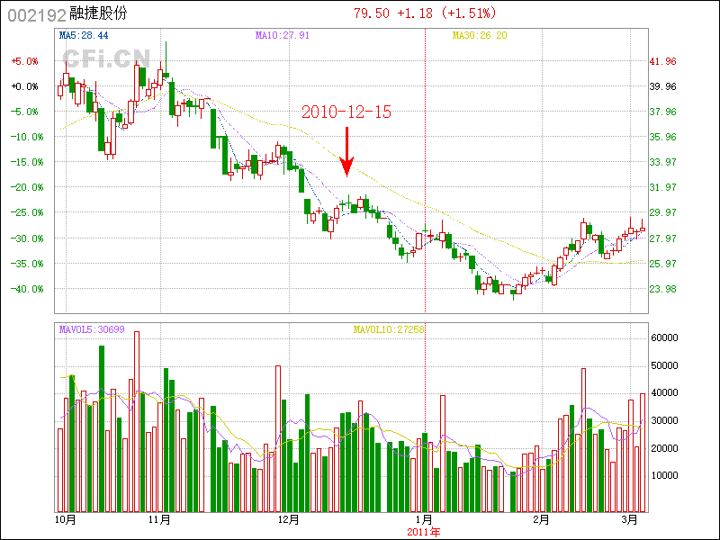Image resolution: width=720 pixels, height=540 pixels.
Task: Select the 3月 time axis label
Action: coord(632,519)
